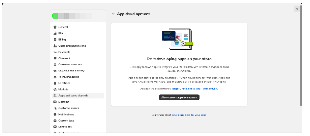Click the Shipping and delivery truck icon
The height and width of the screenshot is (136, 310).
pyautogui.click(x=55, y=71)
